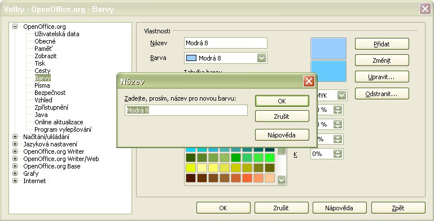The width and height of the screenshot is (434, 221).
Task: Click the Název field under Vlastnosti
Action: [226, 43]
